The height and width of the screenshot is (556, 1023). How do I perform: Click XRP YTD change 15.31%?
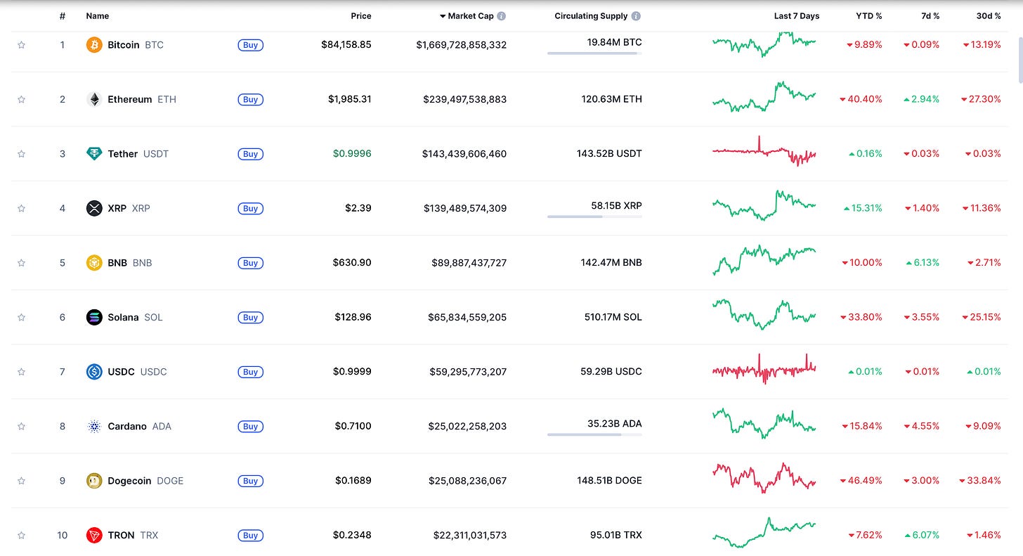point(863,208)
